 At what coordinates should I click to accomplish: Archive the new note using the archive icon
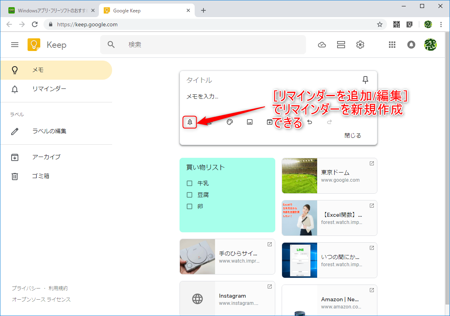[270, 122]
